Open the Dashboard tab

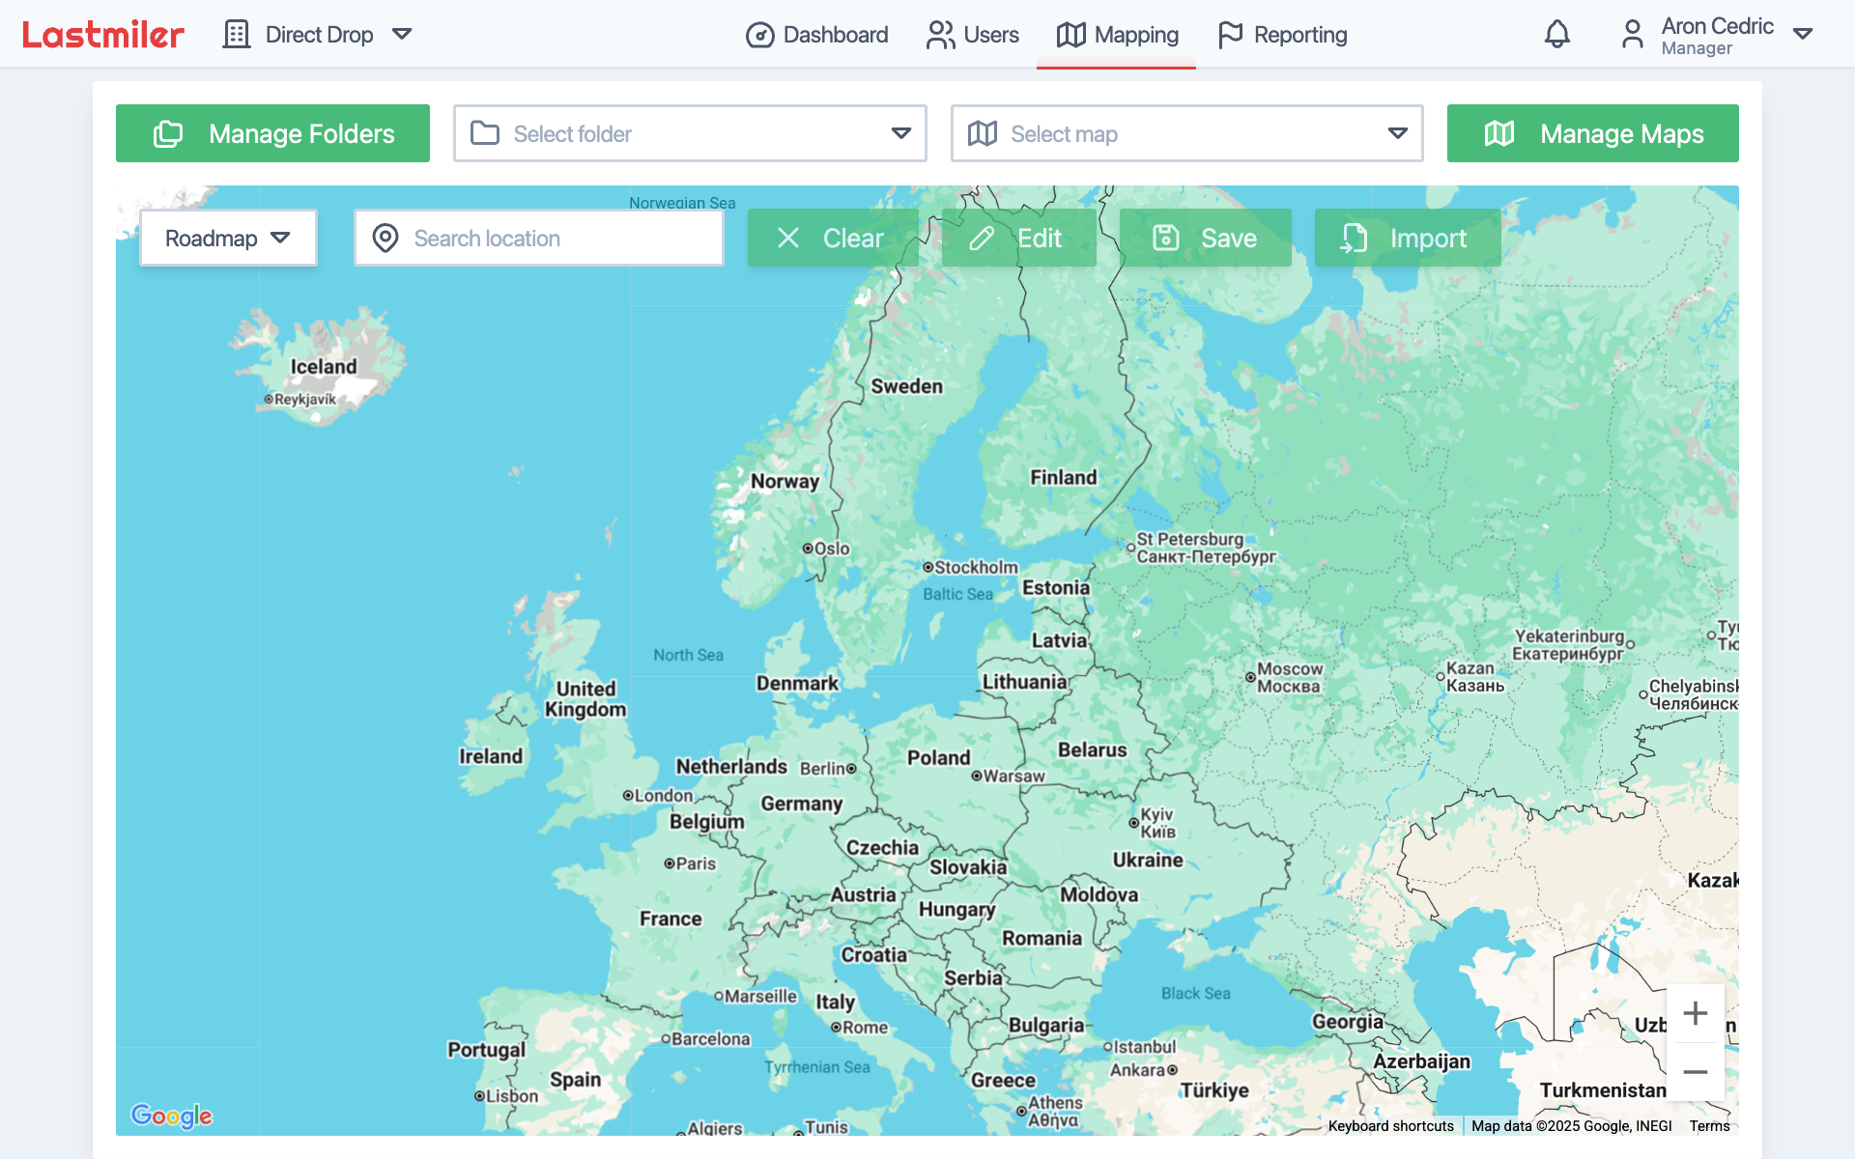click(x=816, y=35)
